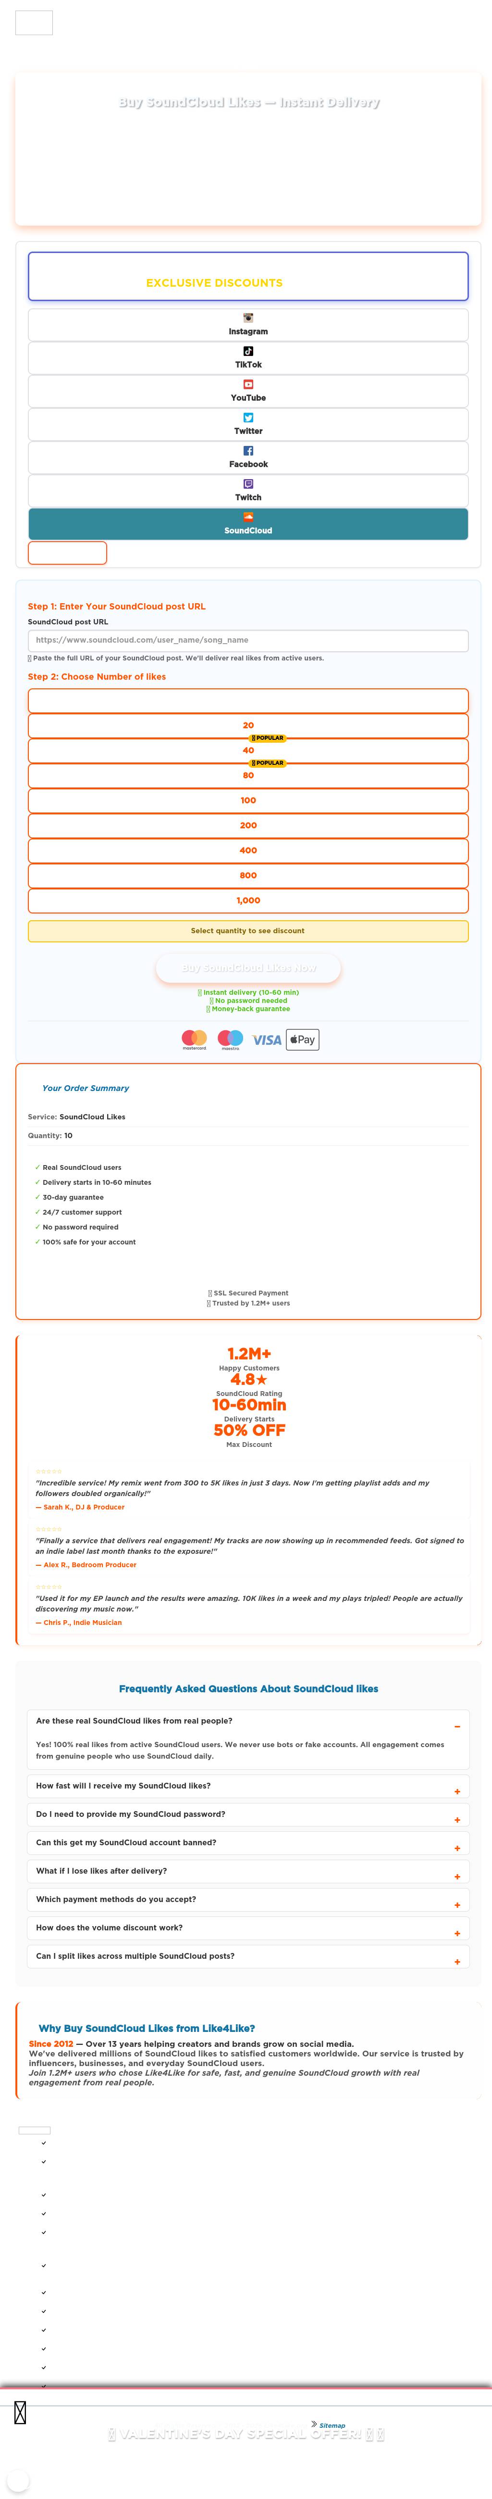Click the Apple Pay payment icon
This screenshot has width=492, height=2499.
302,1040
